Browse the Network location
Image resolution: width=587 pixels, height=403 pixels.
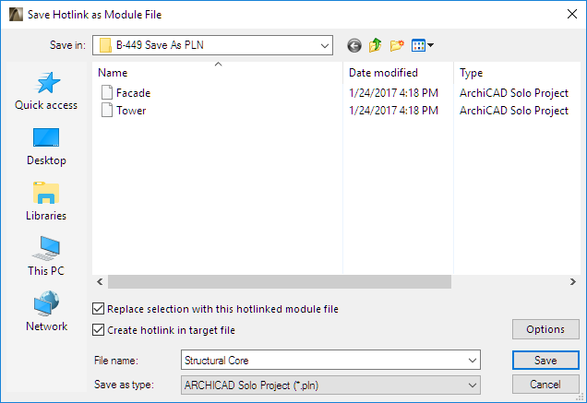[46, 314]
